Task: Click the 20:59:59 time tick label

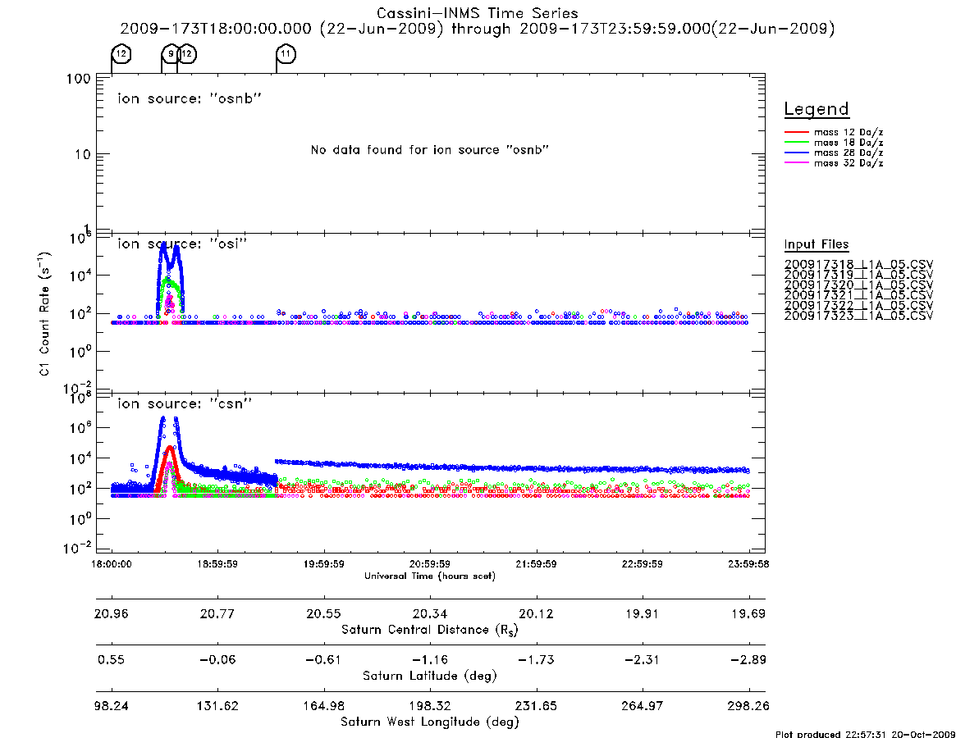Action: (430, 564)
